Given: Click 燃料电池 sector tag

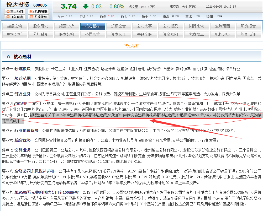Looking at the screenshot, I should tap(137, 69).
